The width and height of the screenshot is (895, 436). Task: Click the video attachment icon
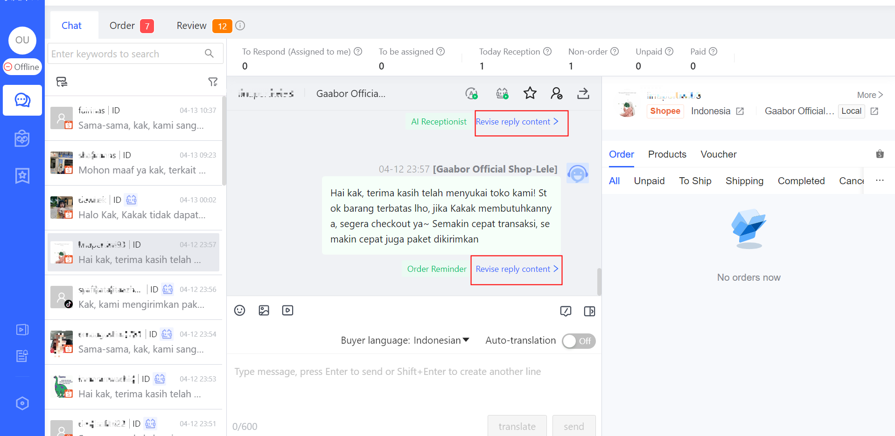point(287,310)
